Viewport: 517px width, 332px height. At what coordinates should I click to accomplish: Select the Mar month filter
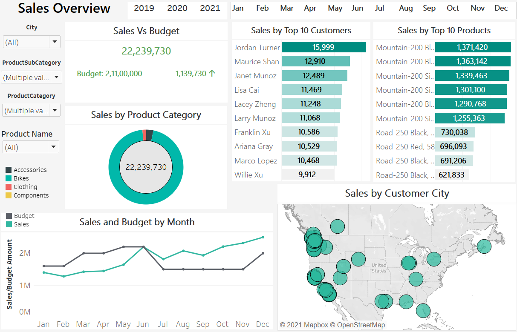coord(287,8)
